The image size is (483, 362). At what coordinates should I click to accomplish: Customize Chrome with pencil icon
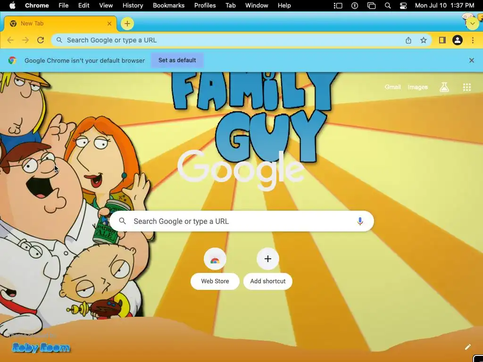(x=467, y=347)
